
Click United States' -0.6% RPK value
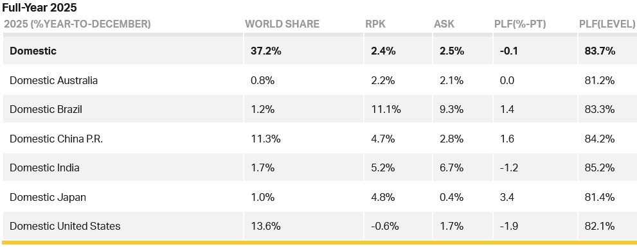(x=385, y=226)
